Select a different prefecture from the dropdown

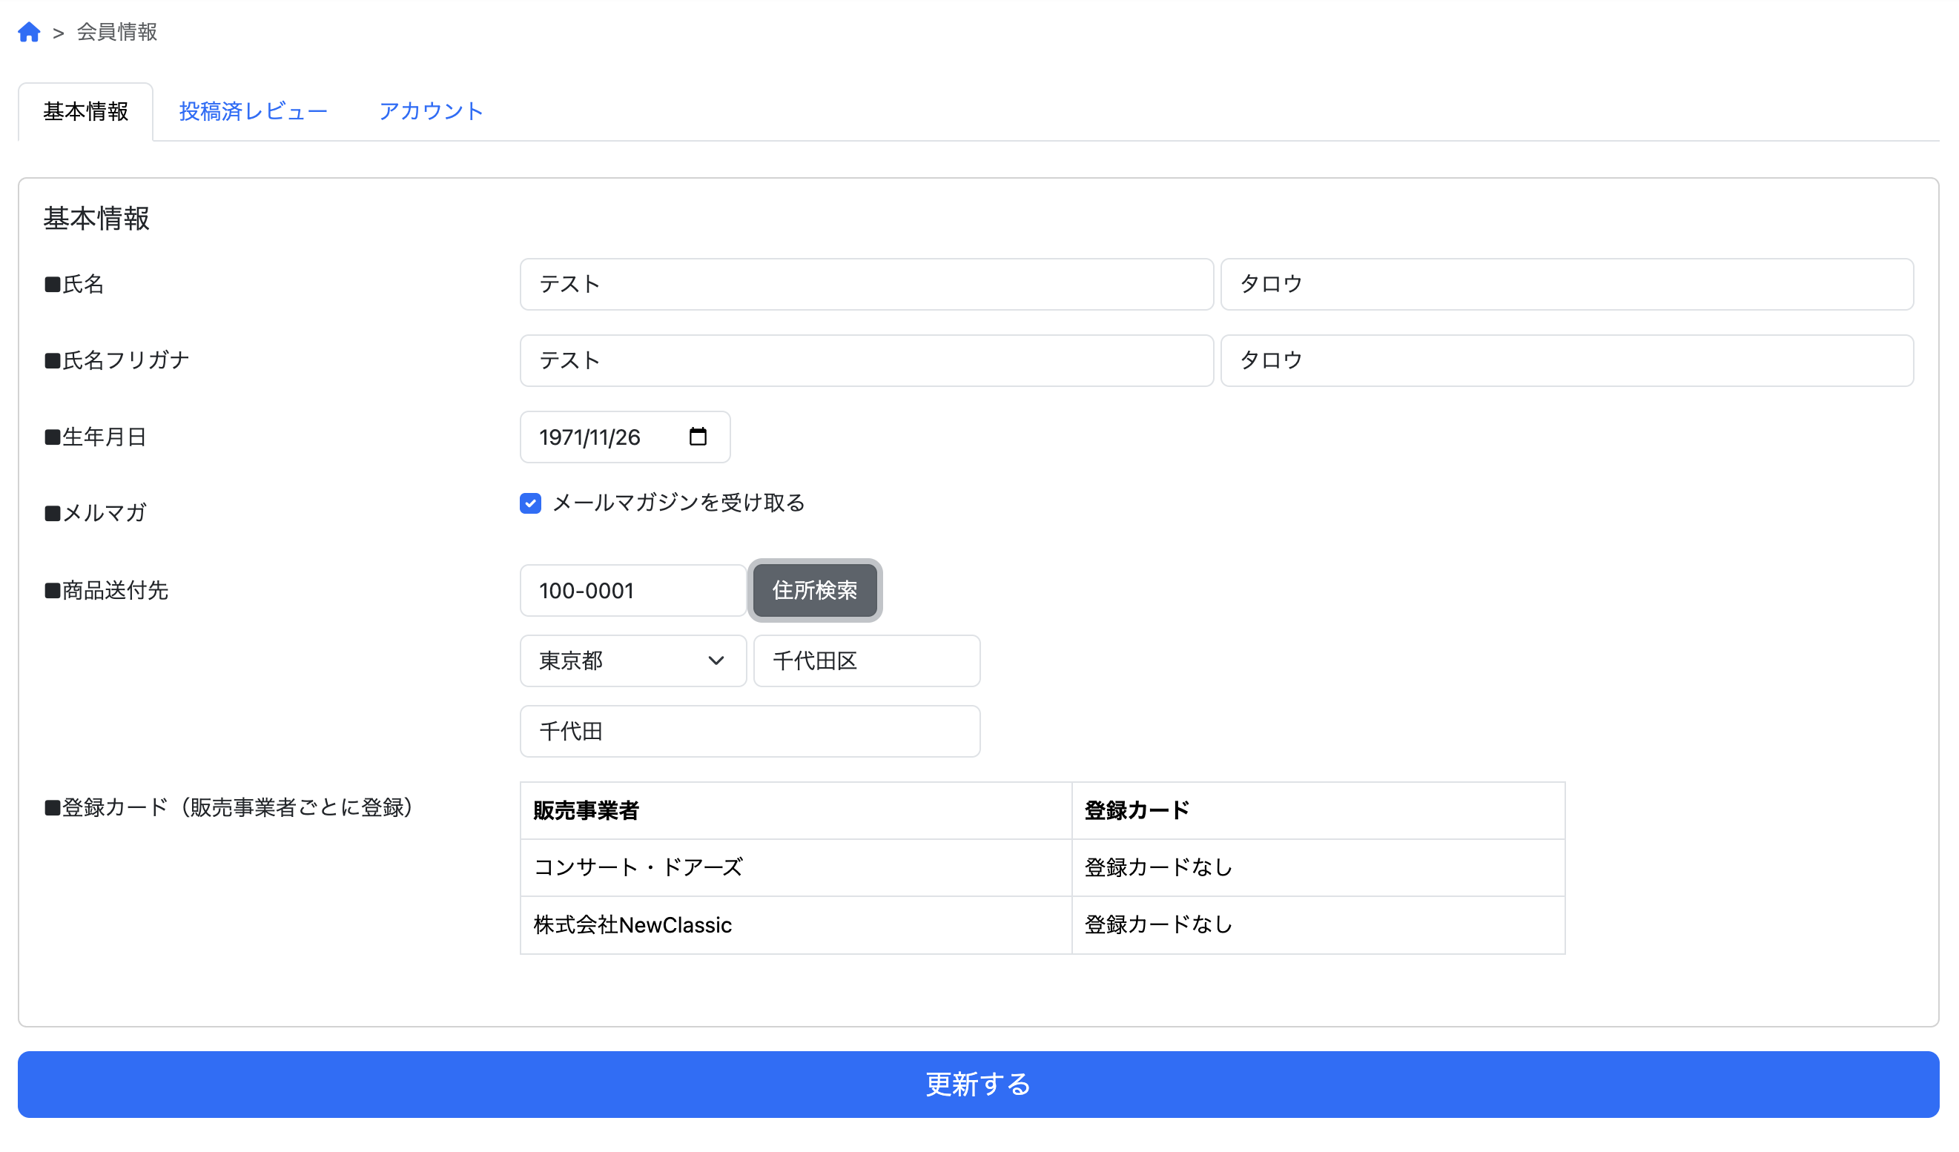tap(632, 661)
